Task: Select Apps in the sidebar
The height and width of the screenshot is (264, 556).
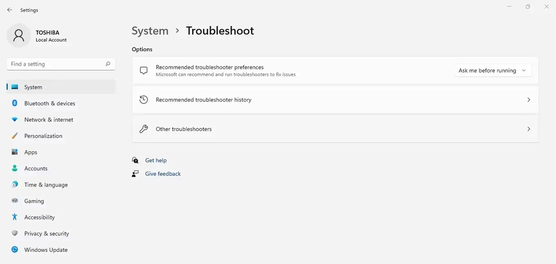Action: coord(31,152)
